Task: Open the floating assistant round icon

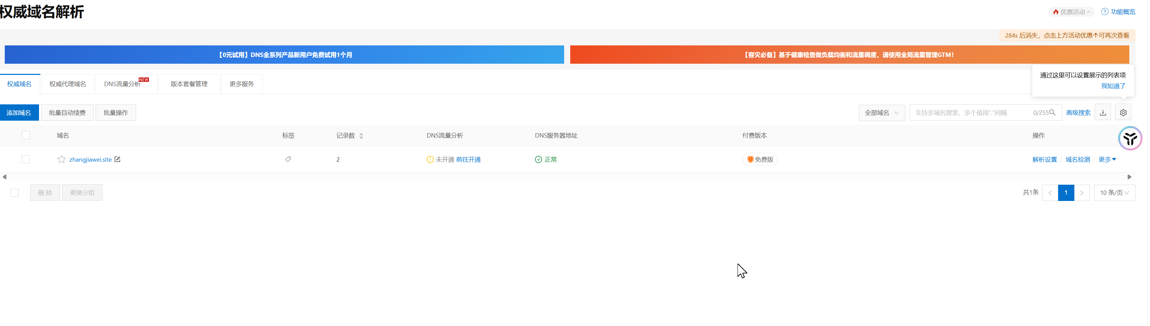Action: click(x=1129, y=138)
